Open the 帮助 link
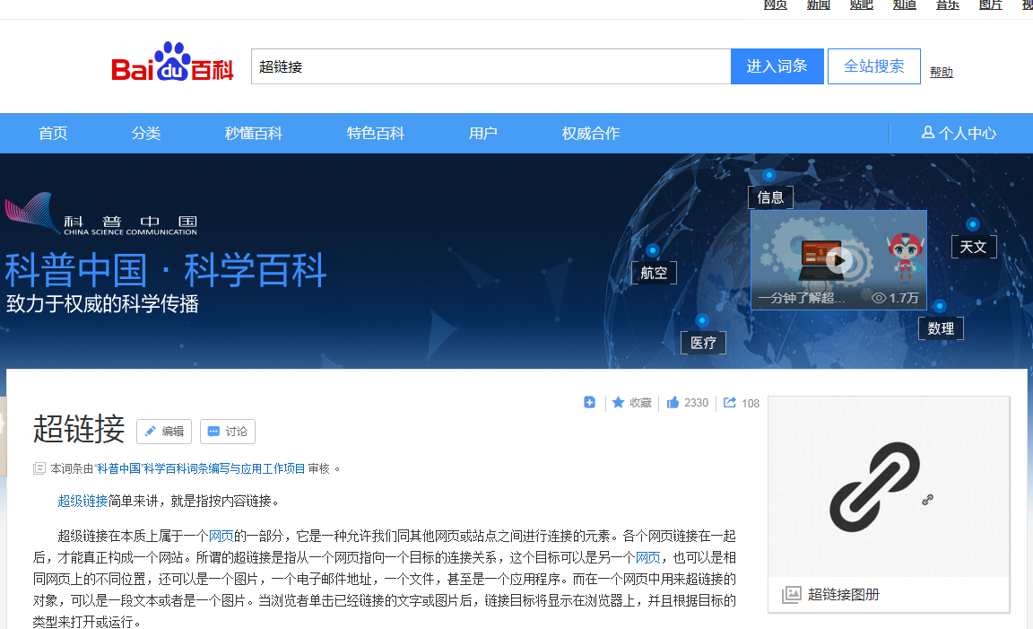The image size is (1033, 629). (x=941, y=72)
